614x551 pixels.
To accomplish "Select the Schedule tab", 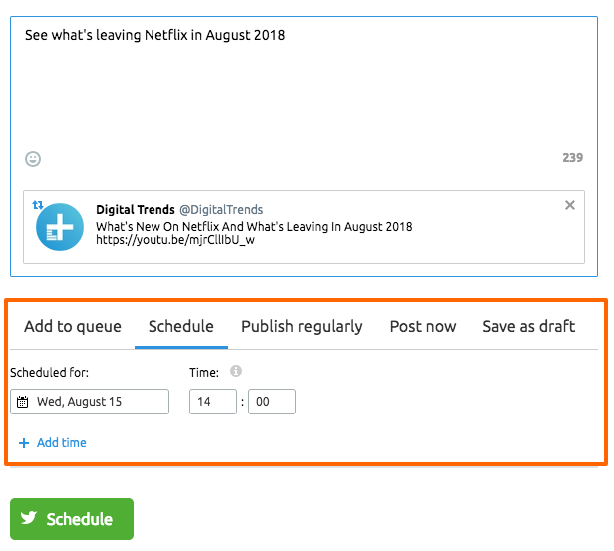I will coord(181,327).
